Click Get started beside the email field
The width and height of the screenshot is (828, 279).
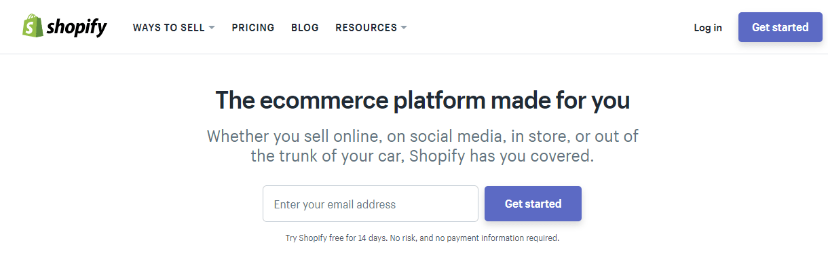click(x=533, y=204)
